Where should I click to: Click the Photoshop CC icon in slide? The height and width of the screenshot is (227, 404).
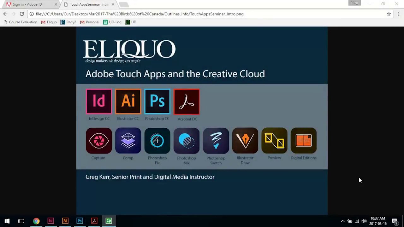click(x=157, y=101)
